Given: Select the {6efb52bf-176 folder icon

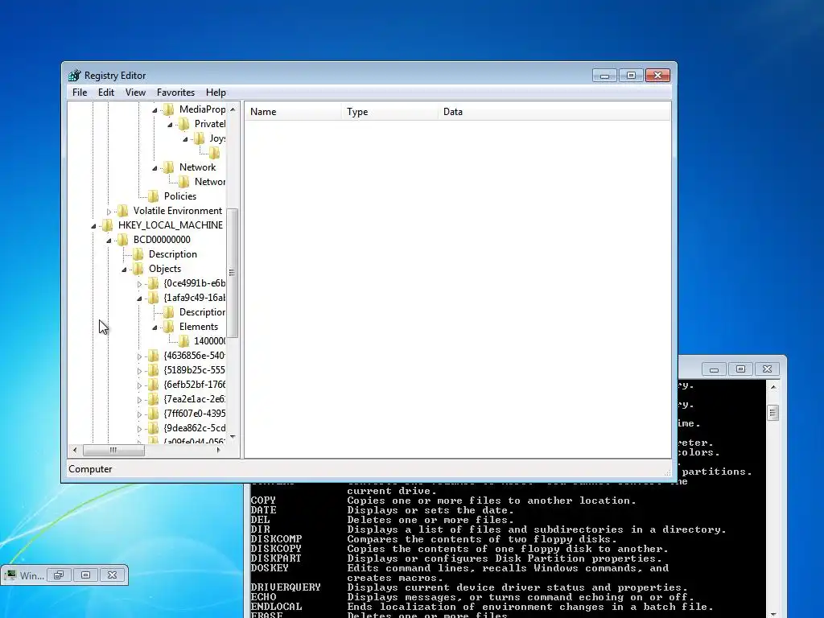Looking at the screenshot, I should click(154, 385).
